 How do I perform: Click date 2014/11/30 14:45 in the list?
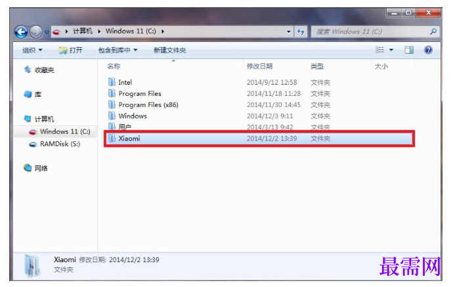pos(274,105)
